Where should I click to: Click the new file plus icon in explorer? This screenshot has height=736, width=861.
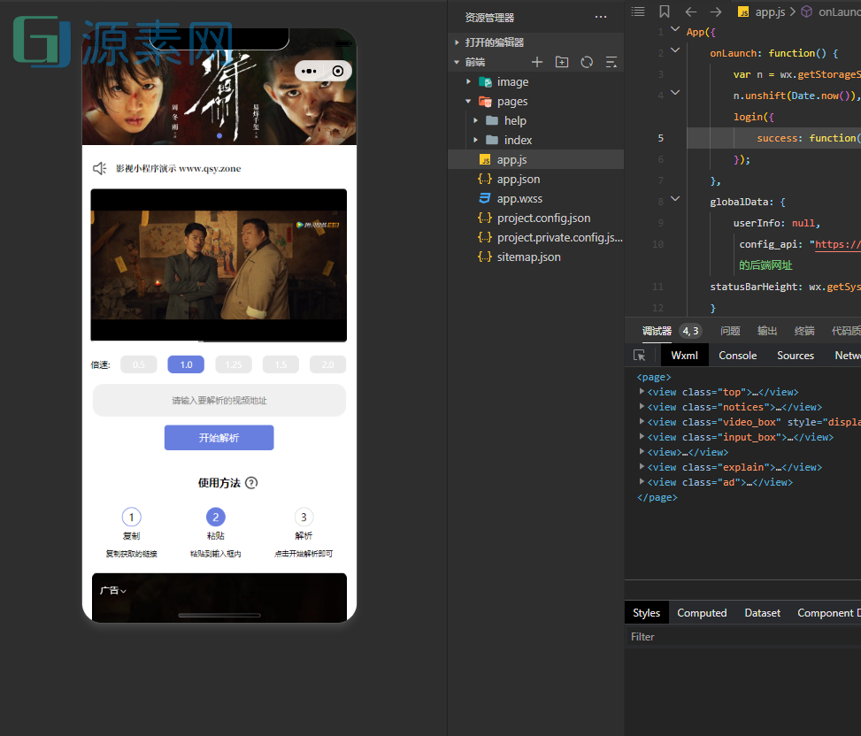[536, 62]
